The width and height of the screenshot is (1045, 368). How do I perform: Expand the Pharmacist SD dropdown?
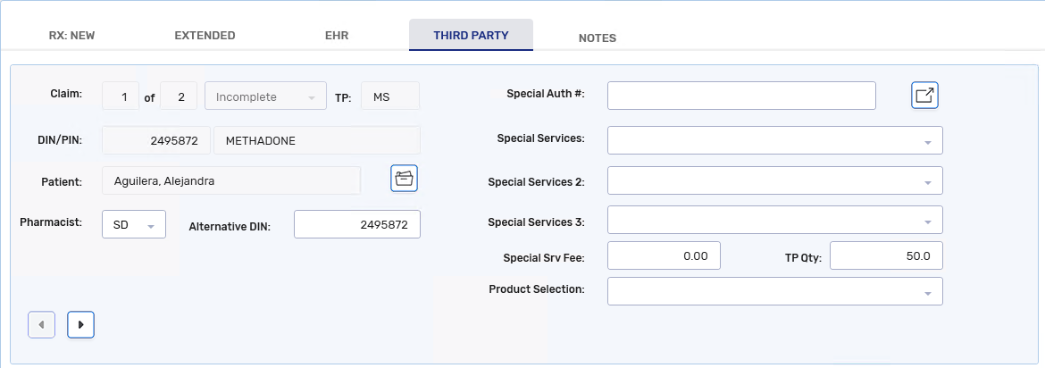134,225
